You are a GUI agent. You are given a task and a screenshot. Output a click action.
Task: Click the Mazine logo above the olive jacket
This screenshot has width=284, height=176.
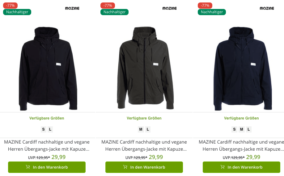click(169, 8)
